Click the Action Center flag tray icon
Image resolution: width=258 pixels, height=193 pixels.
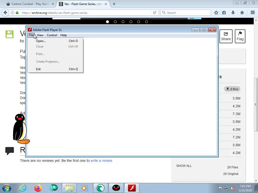click(220, 188)
